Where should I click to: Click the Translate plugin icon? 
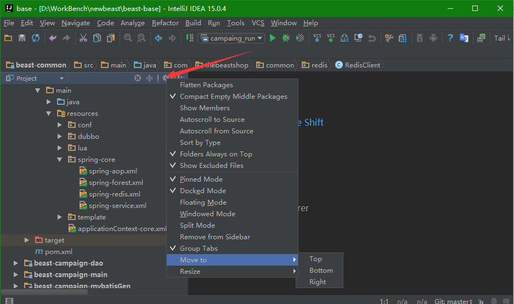(464, 38)
